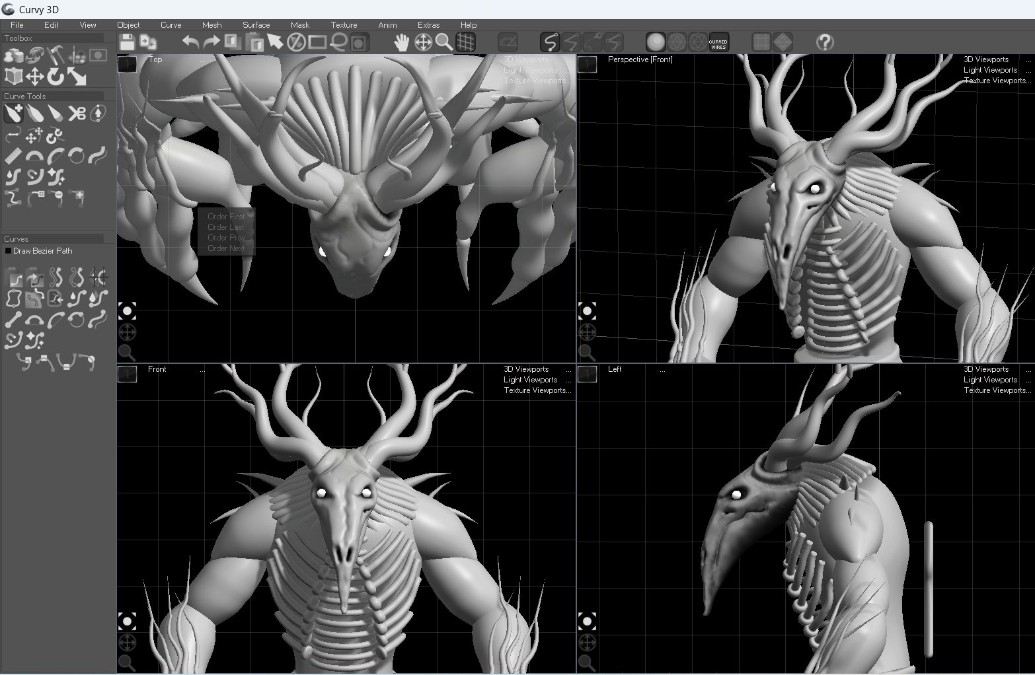This screenshot has height=675, width=1035.
Task: Click the straight line curve icon in Curves panel
Action: [13, 320]
